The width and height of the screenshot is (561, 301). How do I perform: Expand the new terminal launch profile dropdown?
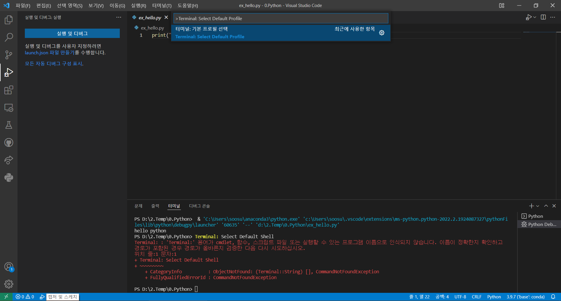(x=538, y=206)
